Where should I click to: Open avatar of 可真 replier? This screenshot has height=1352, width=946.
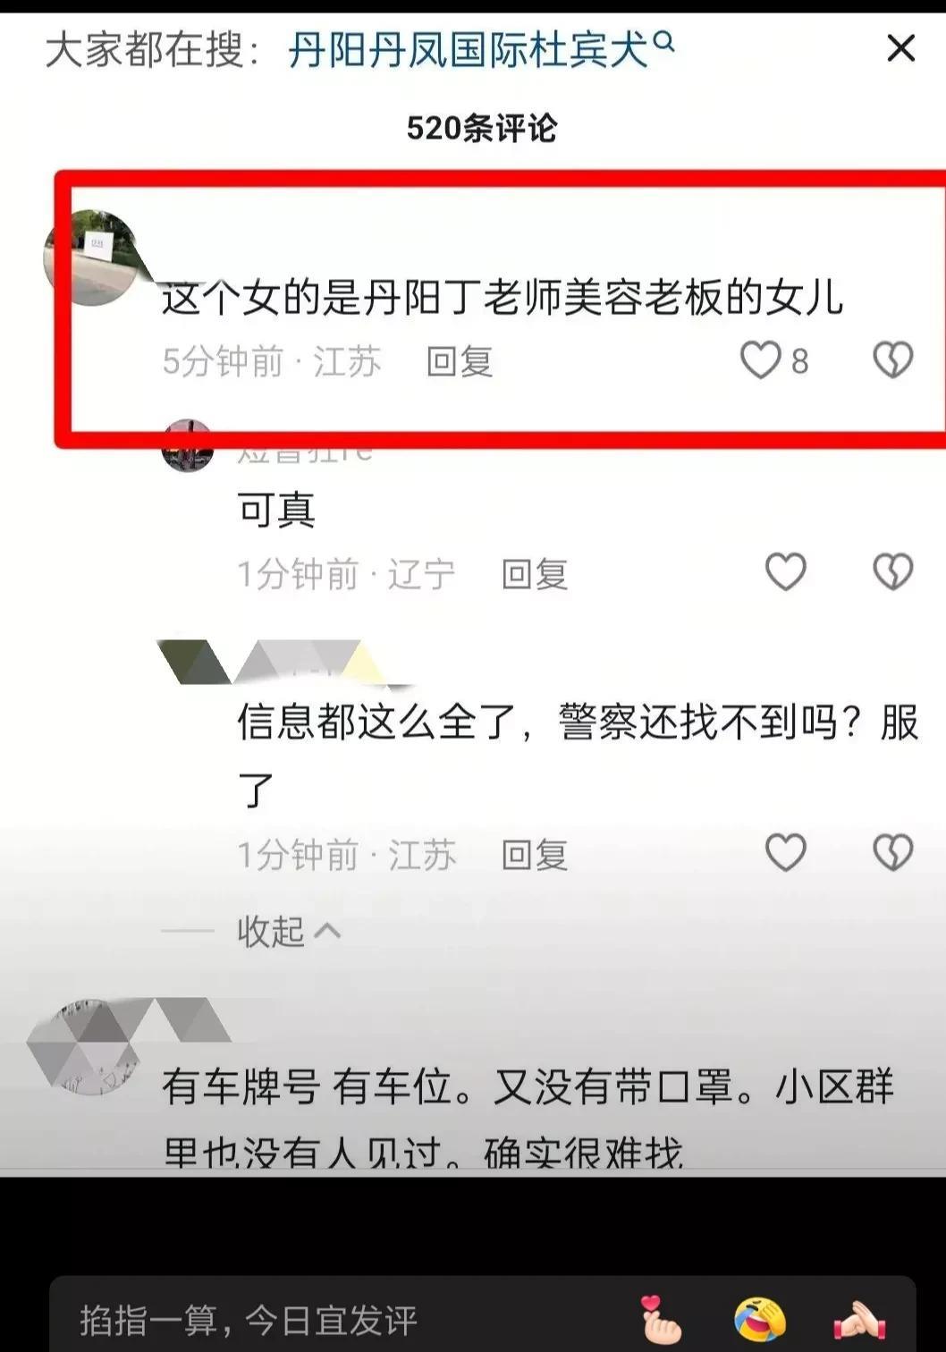188,445
